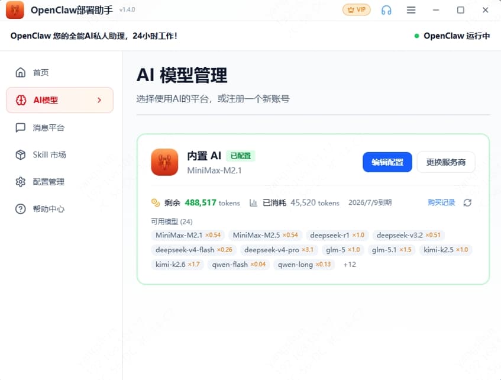
Task: Click the 编辑配置 button
Action: pos(387,162)
